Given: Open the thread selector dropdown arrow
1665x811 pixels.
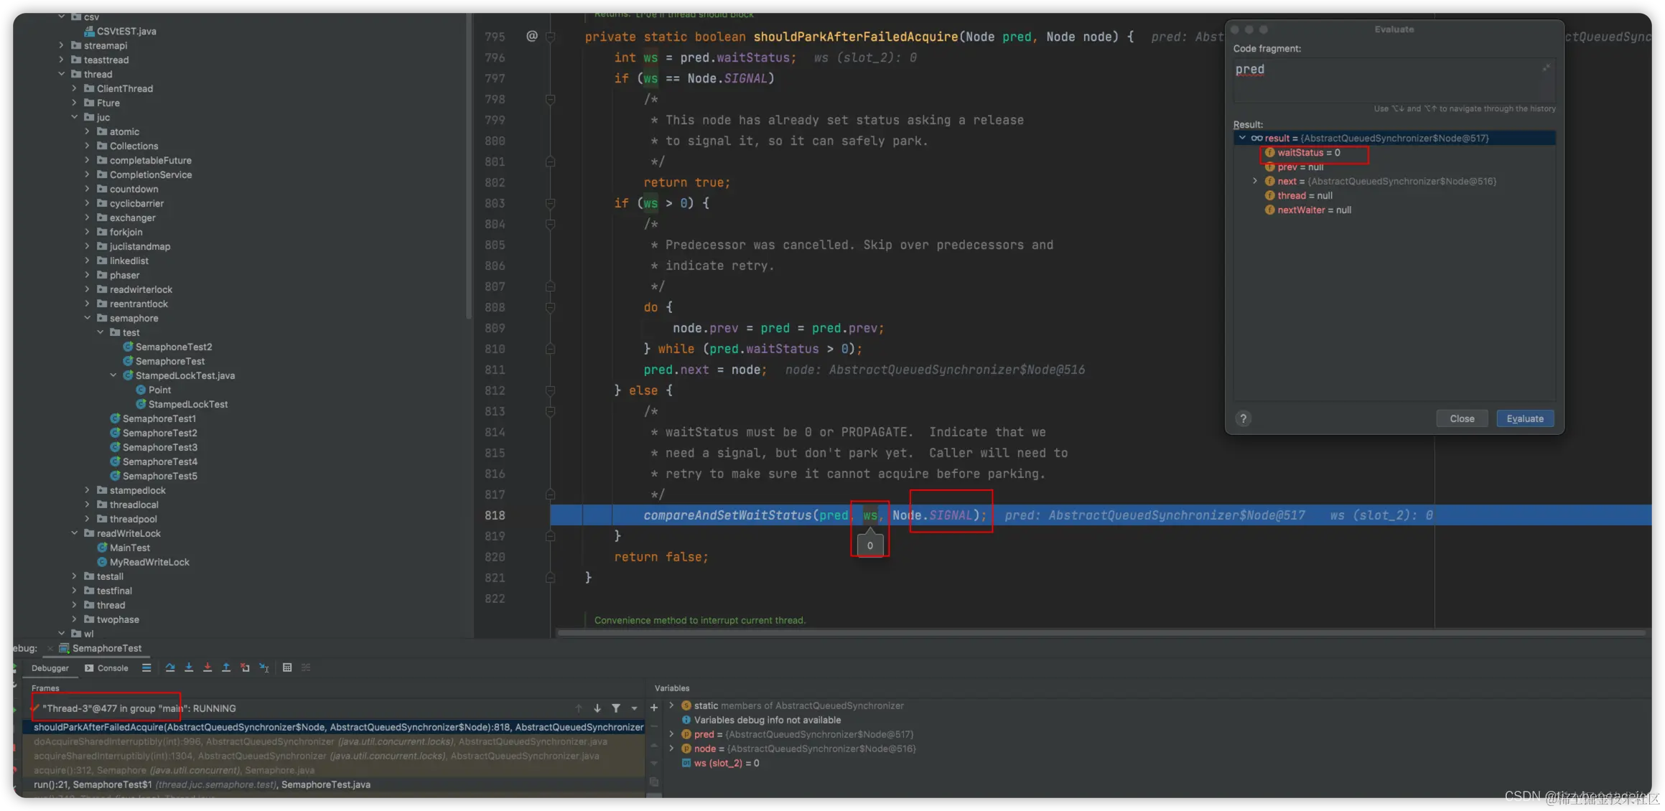Looking at the screenshot, I should pos(635,708).
